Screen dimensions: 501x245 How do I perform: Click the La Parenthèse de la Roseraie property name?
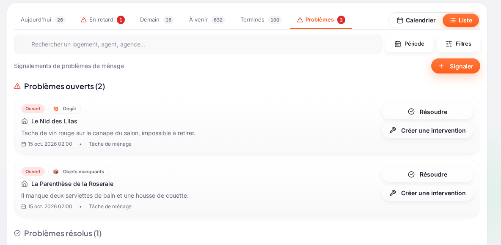pos(72,184)
